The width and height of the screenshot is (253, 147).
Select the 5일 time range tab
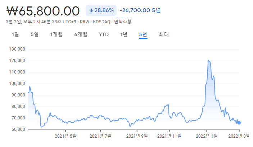[35, 34]
